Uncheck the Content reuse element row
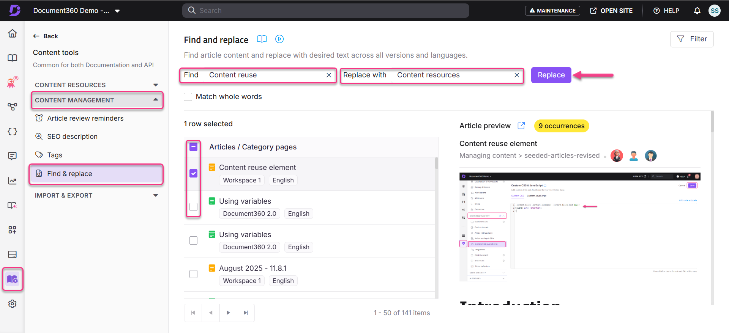 click(194, 173)
